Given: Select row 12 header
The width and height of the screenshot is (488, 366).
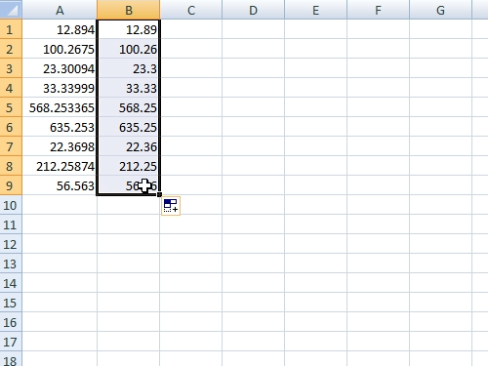Looking at the screenshot, I should (x=11, y=244).
